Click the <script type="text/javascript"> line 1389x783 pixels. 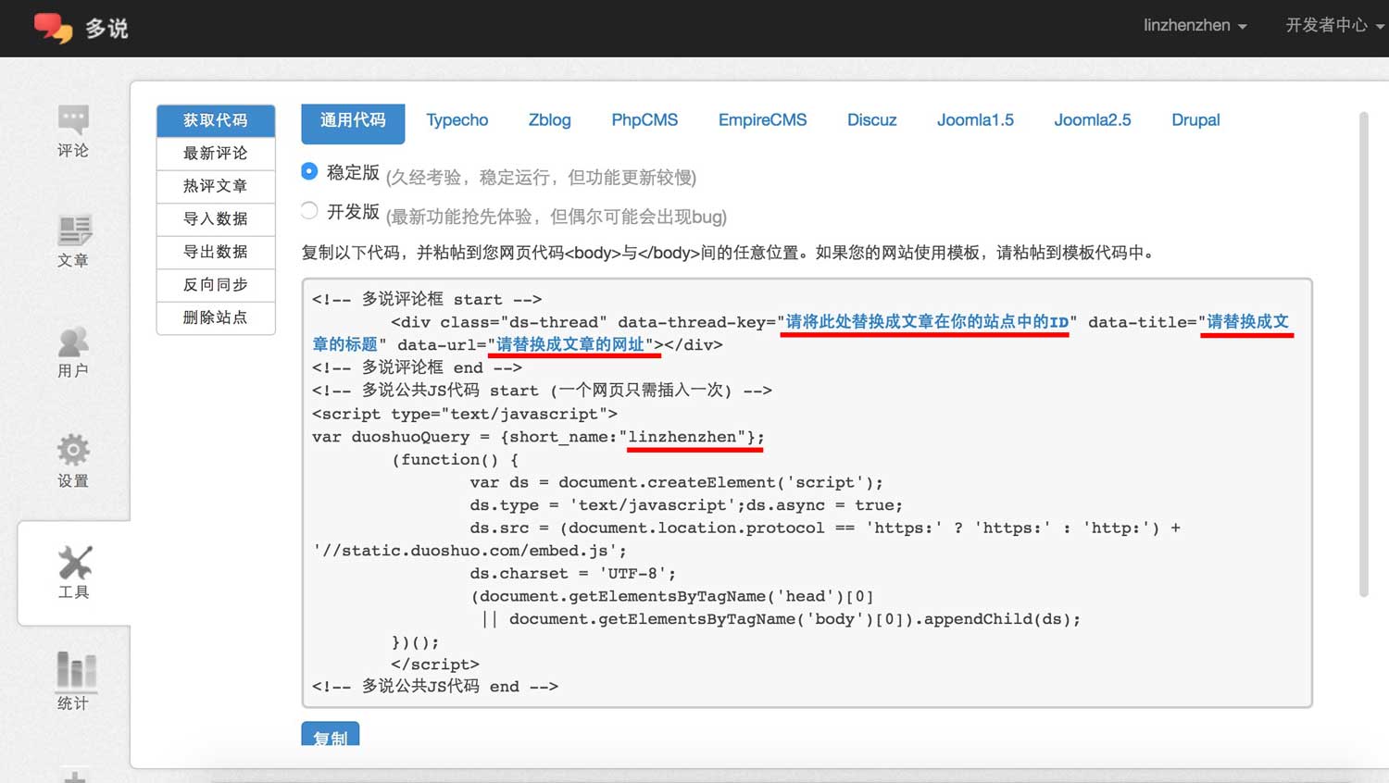(465, 414)
